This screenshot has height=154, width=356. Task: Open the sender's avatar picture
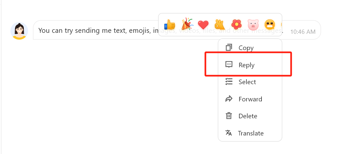coord(19,31)
